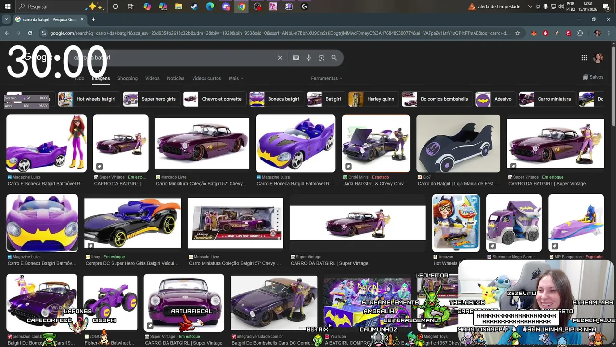Bookmark this page with the star
The width and height of the screenshot is (616, 347).
click(x=518, y=33)
